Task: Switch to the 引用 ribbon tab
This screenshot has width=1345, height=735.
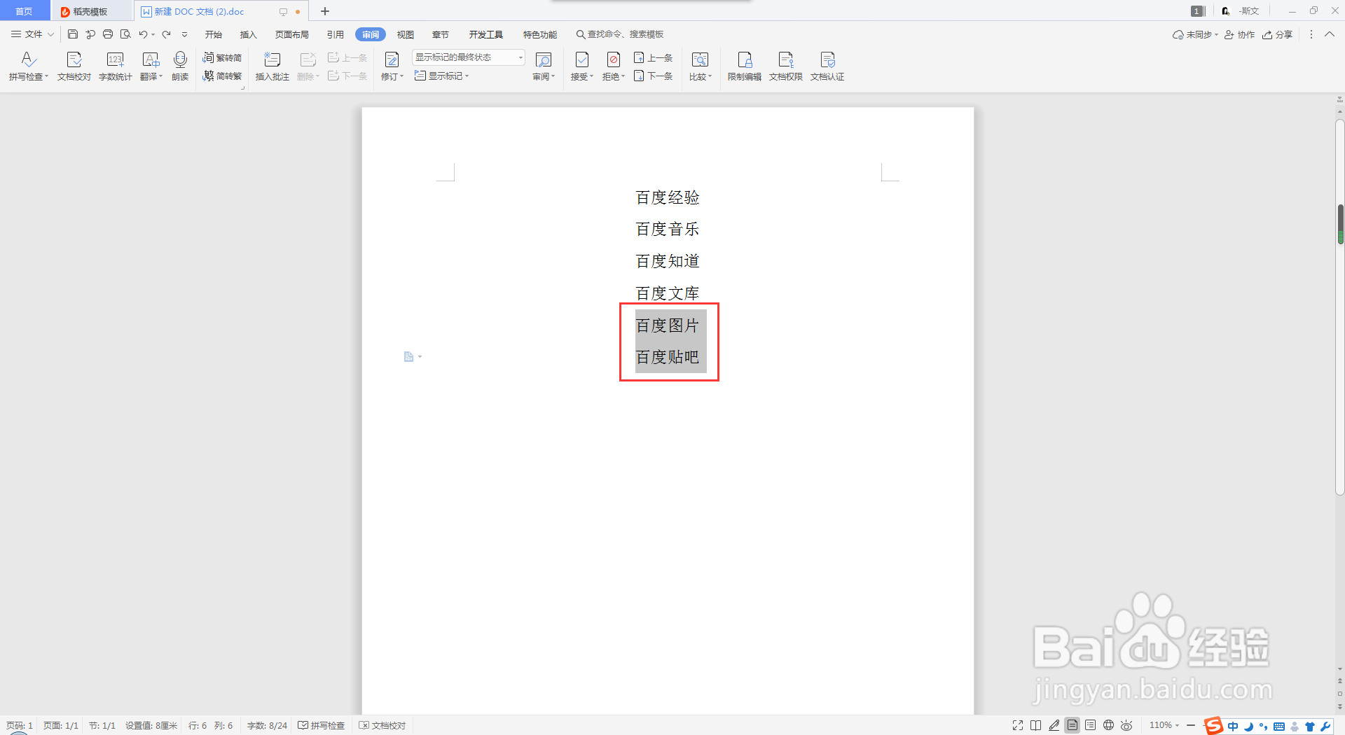Action: [336, 34]
